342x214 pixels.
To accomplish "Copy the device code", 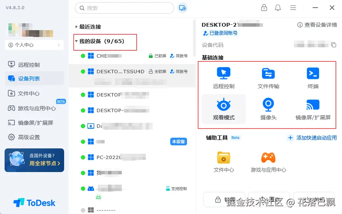I will pos(334,45).
